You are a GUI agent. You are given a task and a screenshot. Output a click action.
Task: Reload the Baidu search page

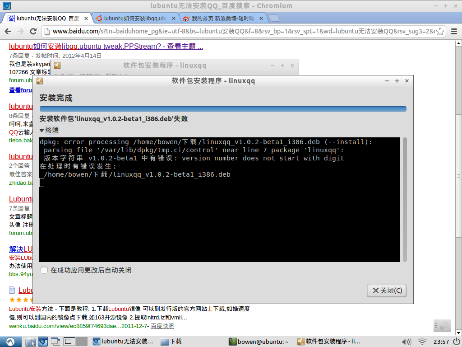click(33, 31)
